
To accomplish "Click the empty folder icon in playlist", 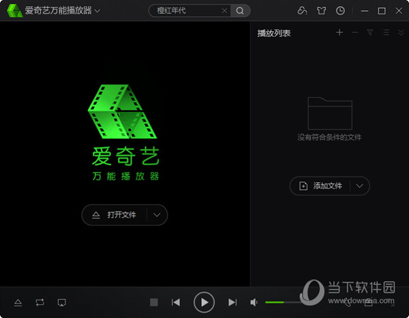I will click(330, 113).
